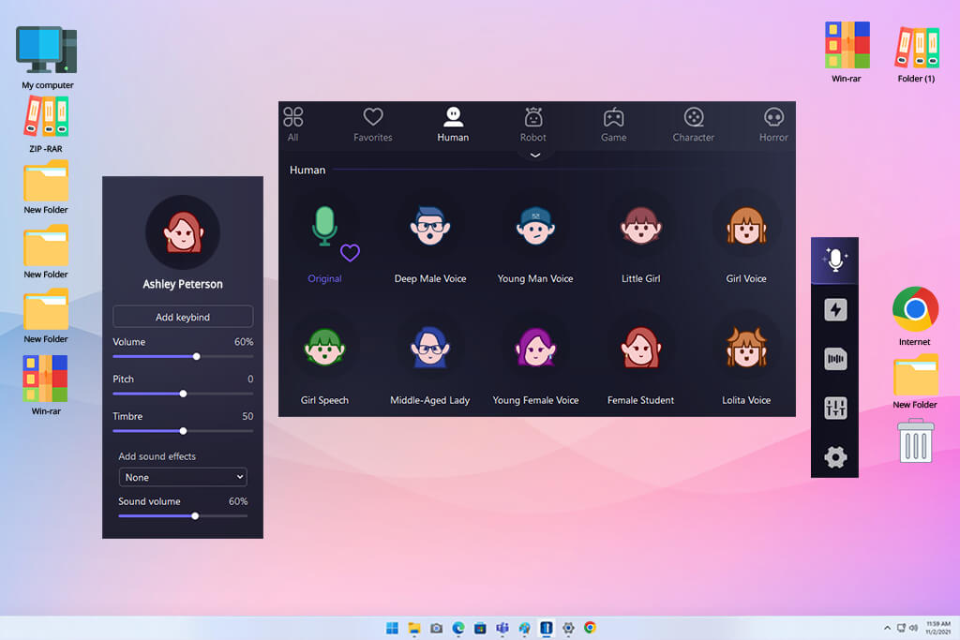Switch to the Robot tab
The height and width of the screenshot is (640, 960).
pyautogui.click(x=533, y=125)
